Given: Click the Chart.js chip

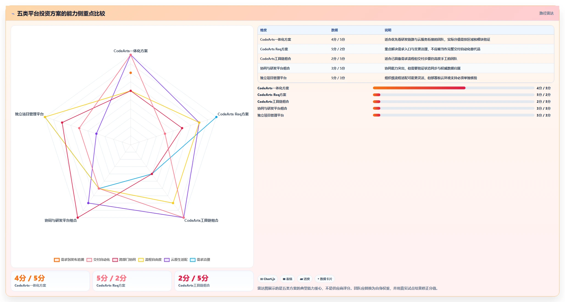Looking at the screenshot, I should [268, 279].
